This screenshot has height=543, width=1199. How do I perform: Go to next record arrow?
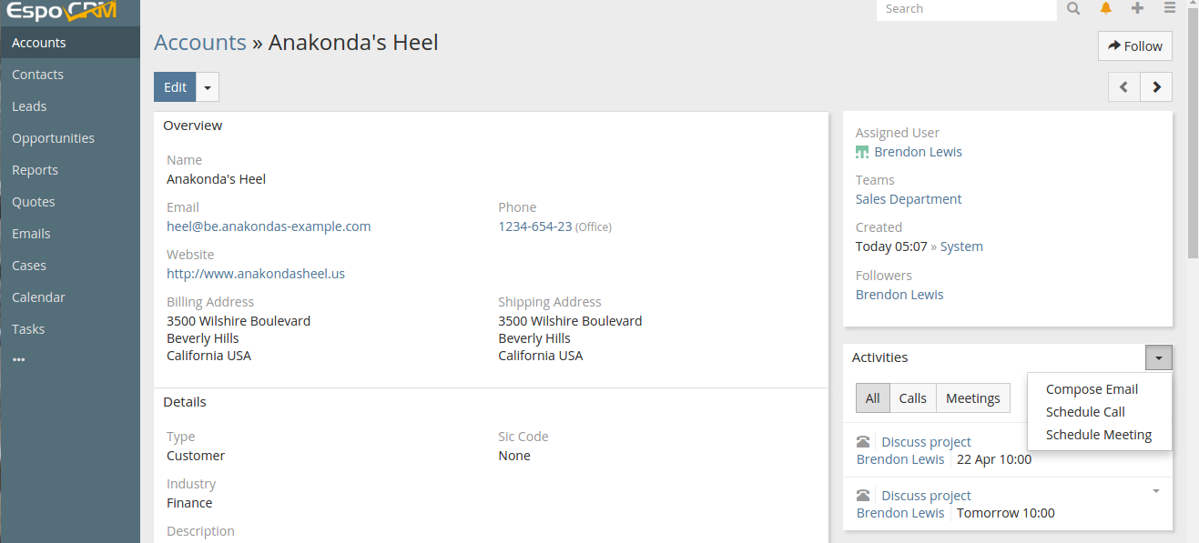click(x=1156, y=87)
